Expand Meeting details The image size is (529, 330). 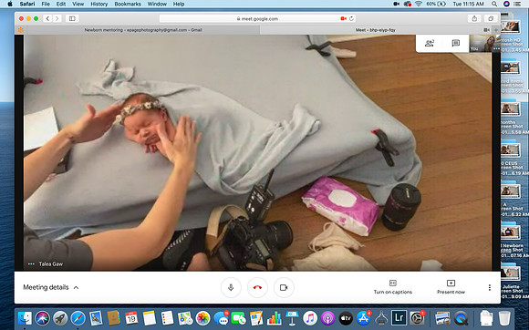(x=51, y=287)
